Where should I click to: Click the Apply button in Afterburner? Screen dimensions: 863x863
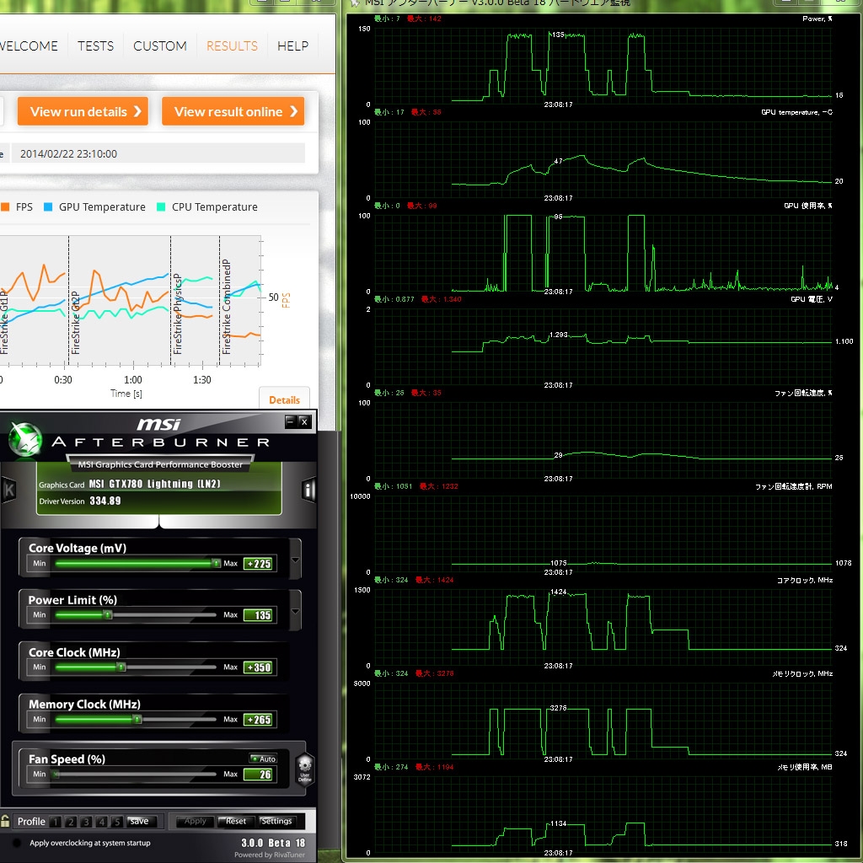[196, 821]
